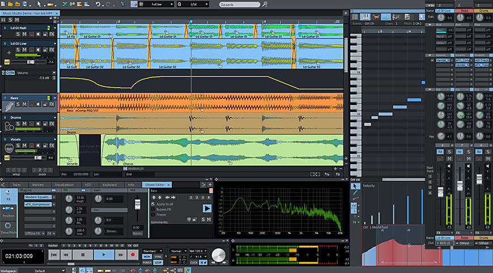Solo the Ld Gt High track

click(x=18, y=34)
